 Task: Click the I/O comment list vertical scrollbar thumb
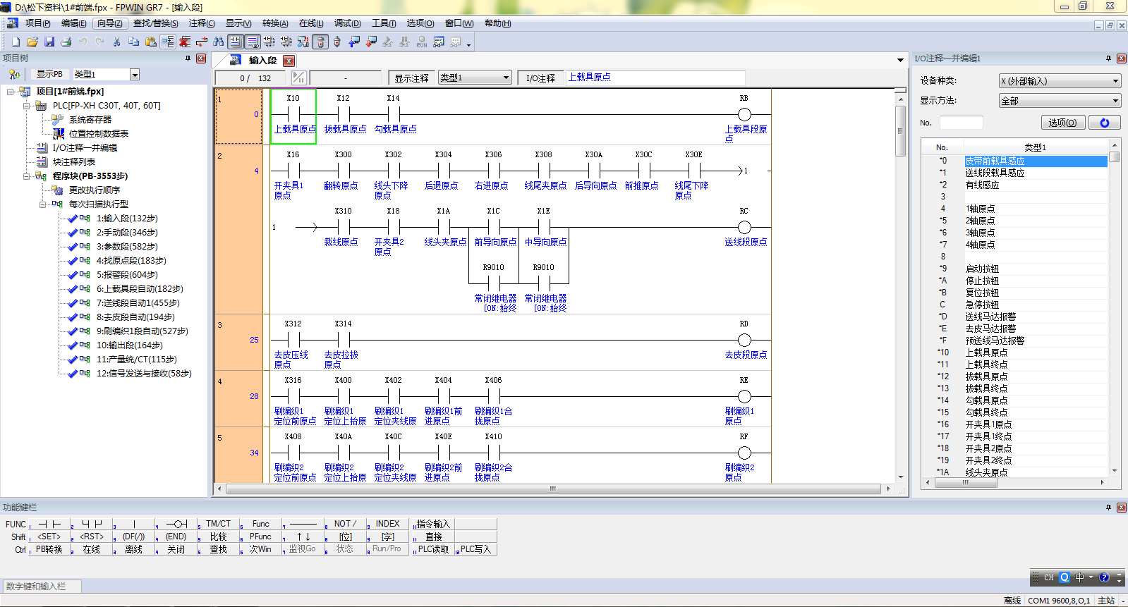click(x=1115, y=157)
